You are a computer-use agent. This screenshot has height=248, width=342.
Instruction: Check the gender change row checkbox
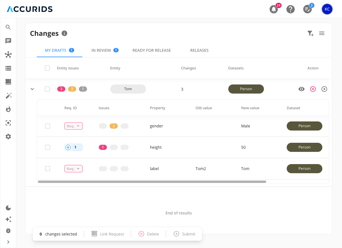[48, 126]
